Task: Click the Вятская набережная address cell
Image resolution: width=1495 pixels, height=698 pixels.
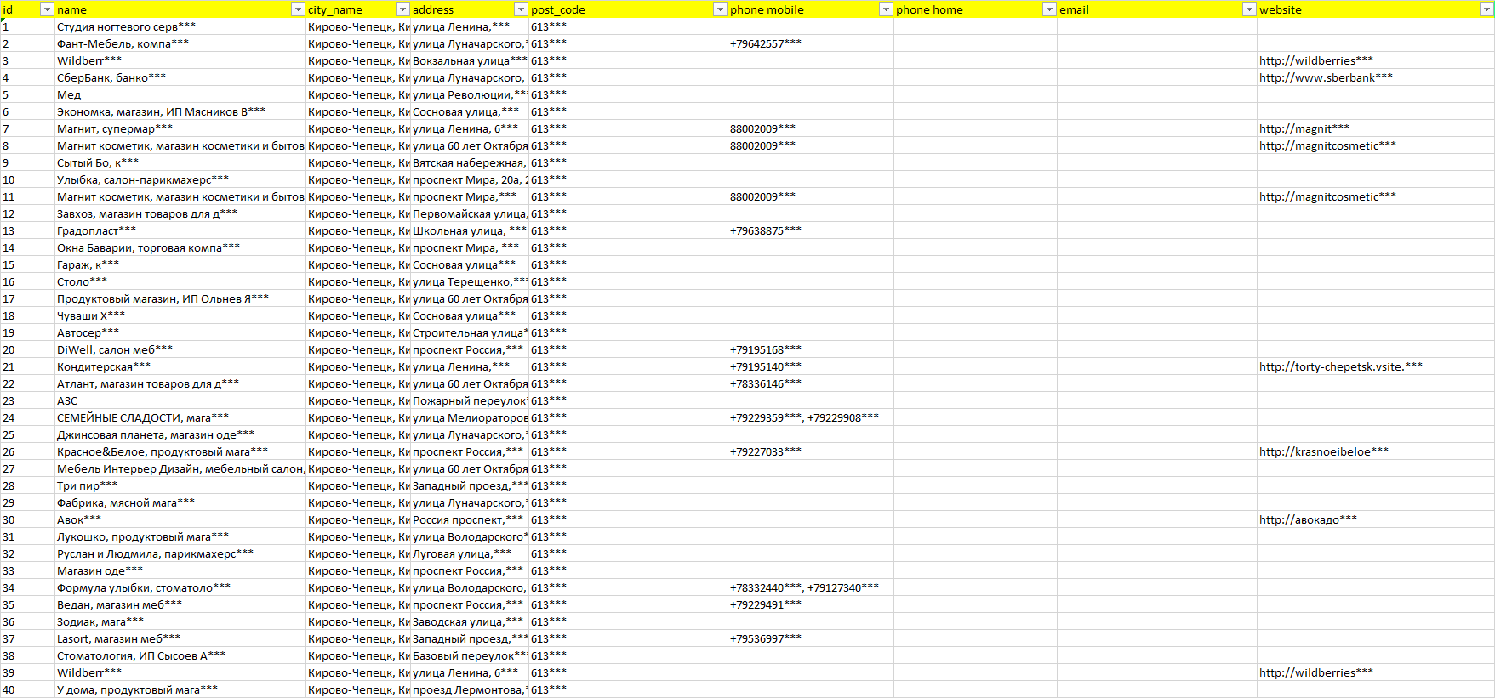Action: (469, 162)
